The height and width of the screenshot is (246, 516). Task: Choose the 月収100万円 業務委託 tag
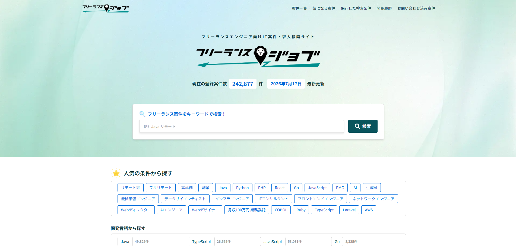tap(247, 210)
